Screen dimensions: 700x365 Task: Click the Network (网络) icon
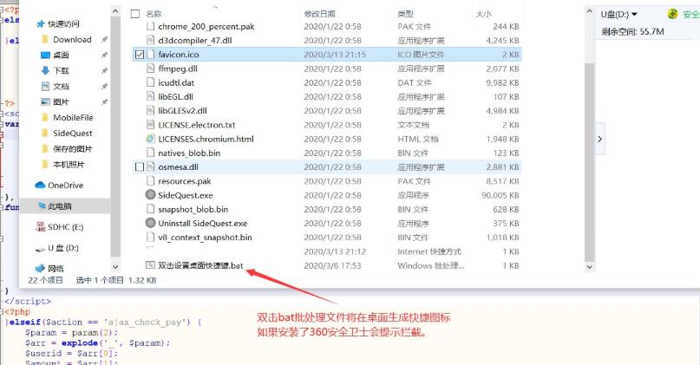(x=40, y=268)
